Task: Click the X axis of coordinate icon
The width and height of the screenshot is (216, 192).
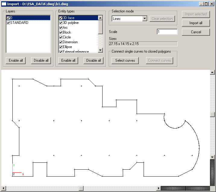Action: tap(17, 173)
